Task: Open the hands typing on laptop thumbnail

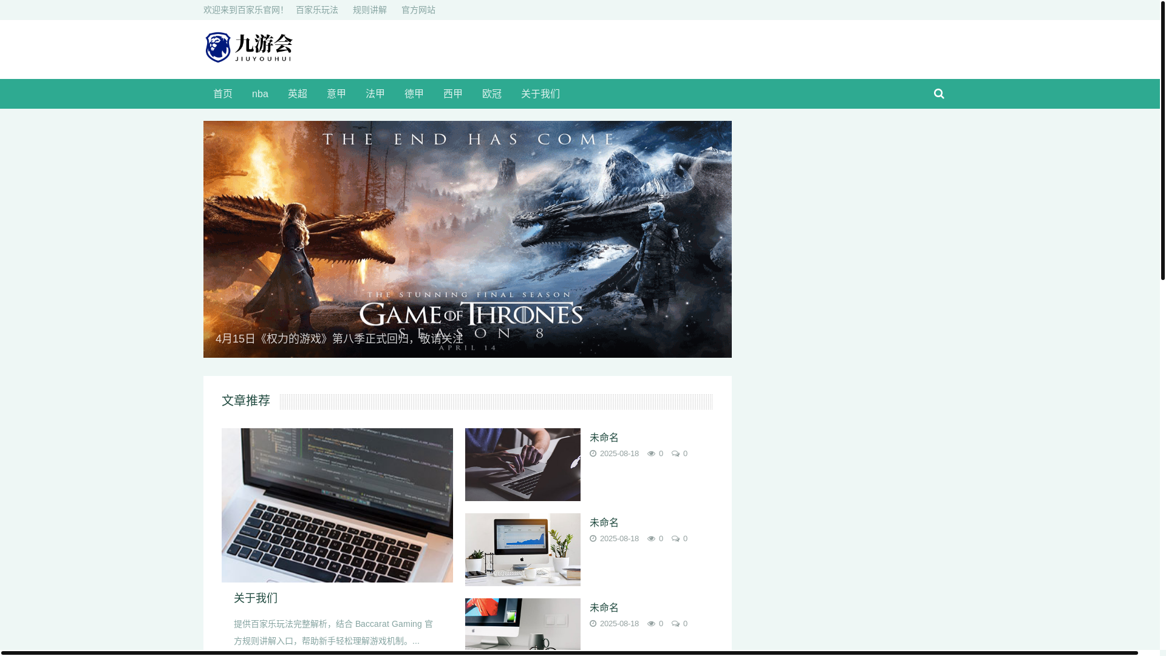Action: 523,465
